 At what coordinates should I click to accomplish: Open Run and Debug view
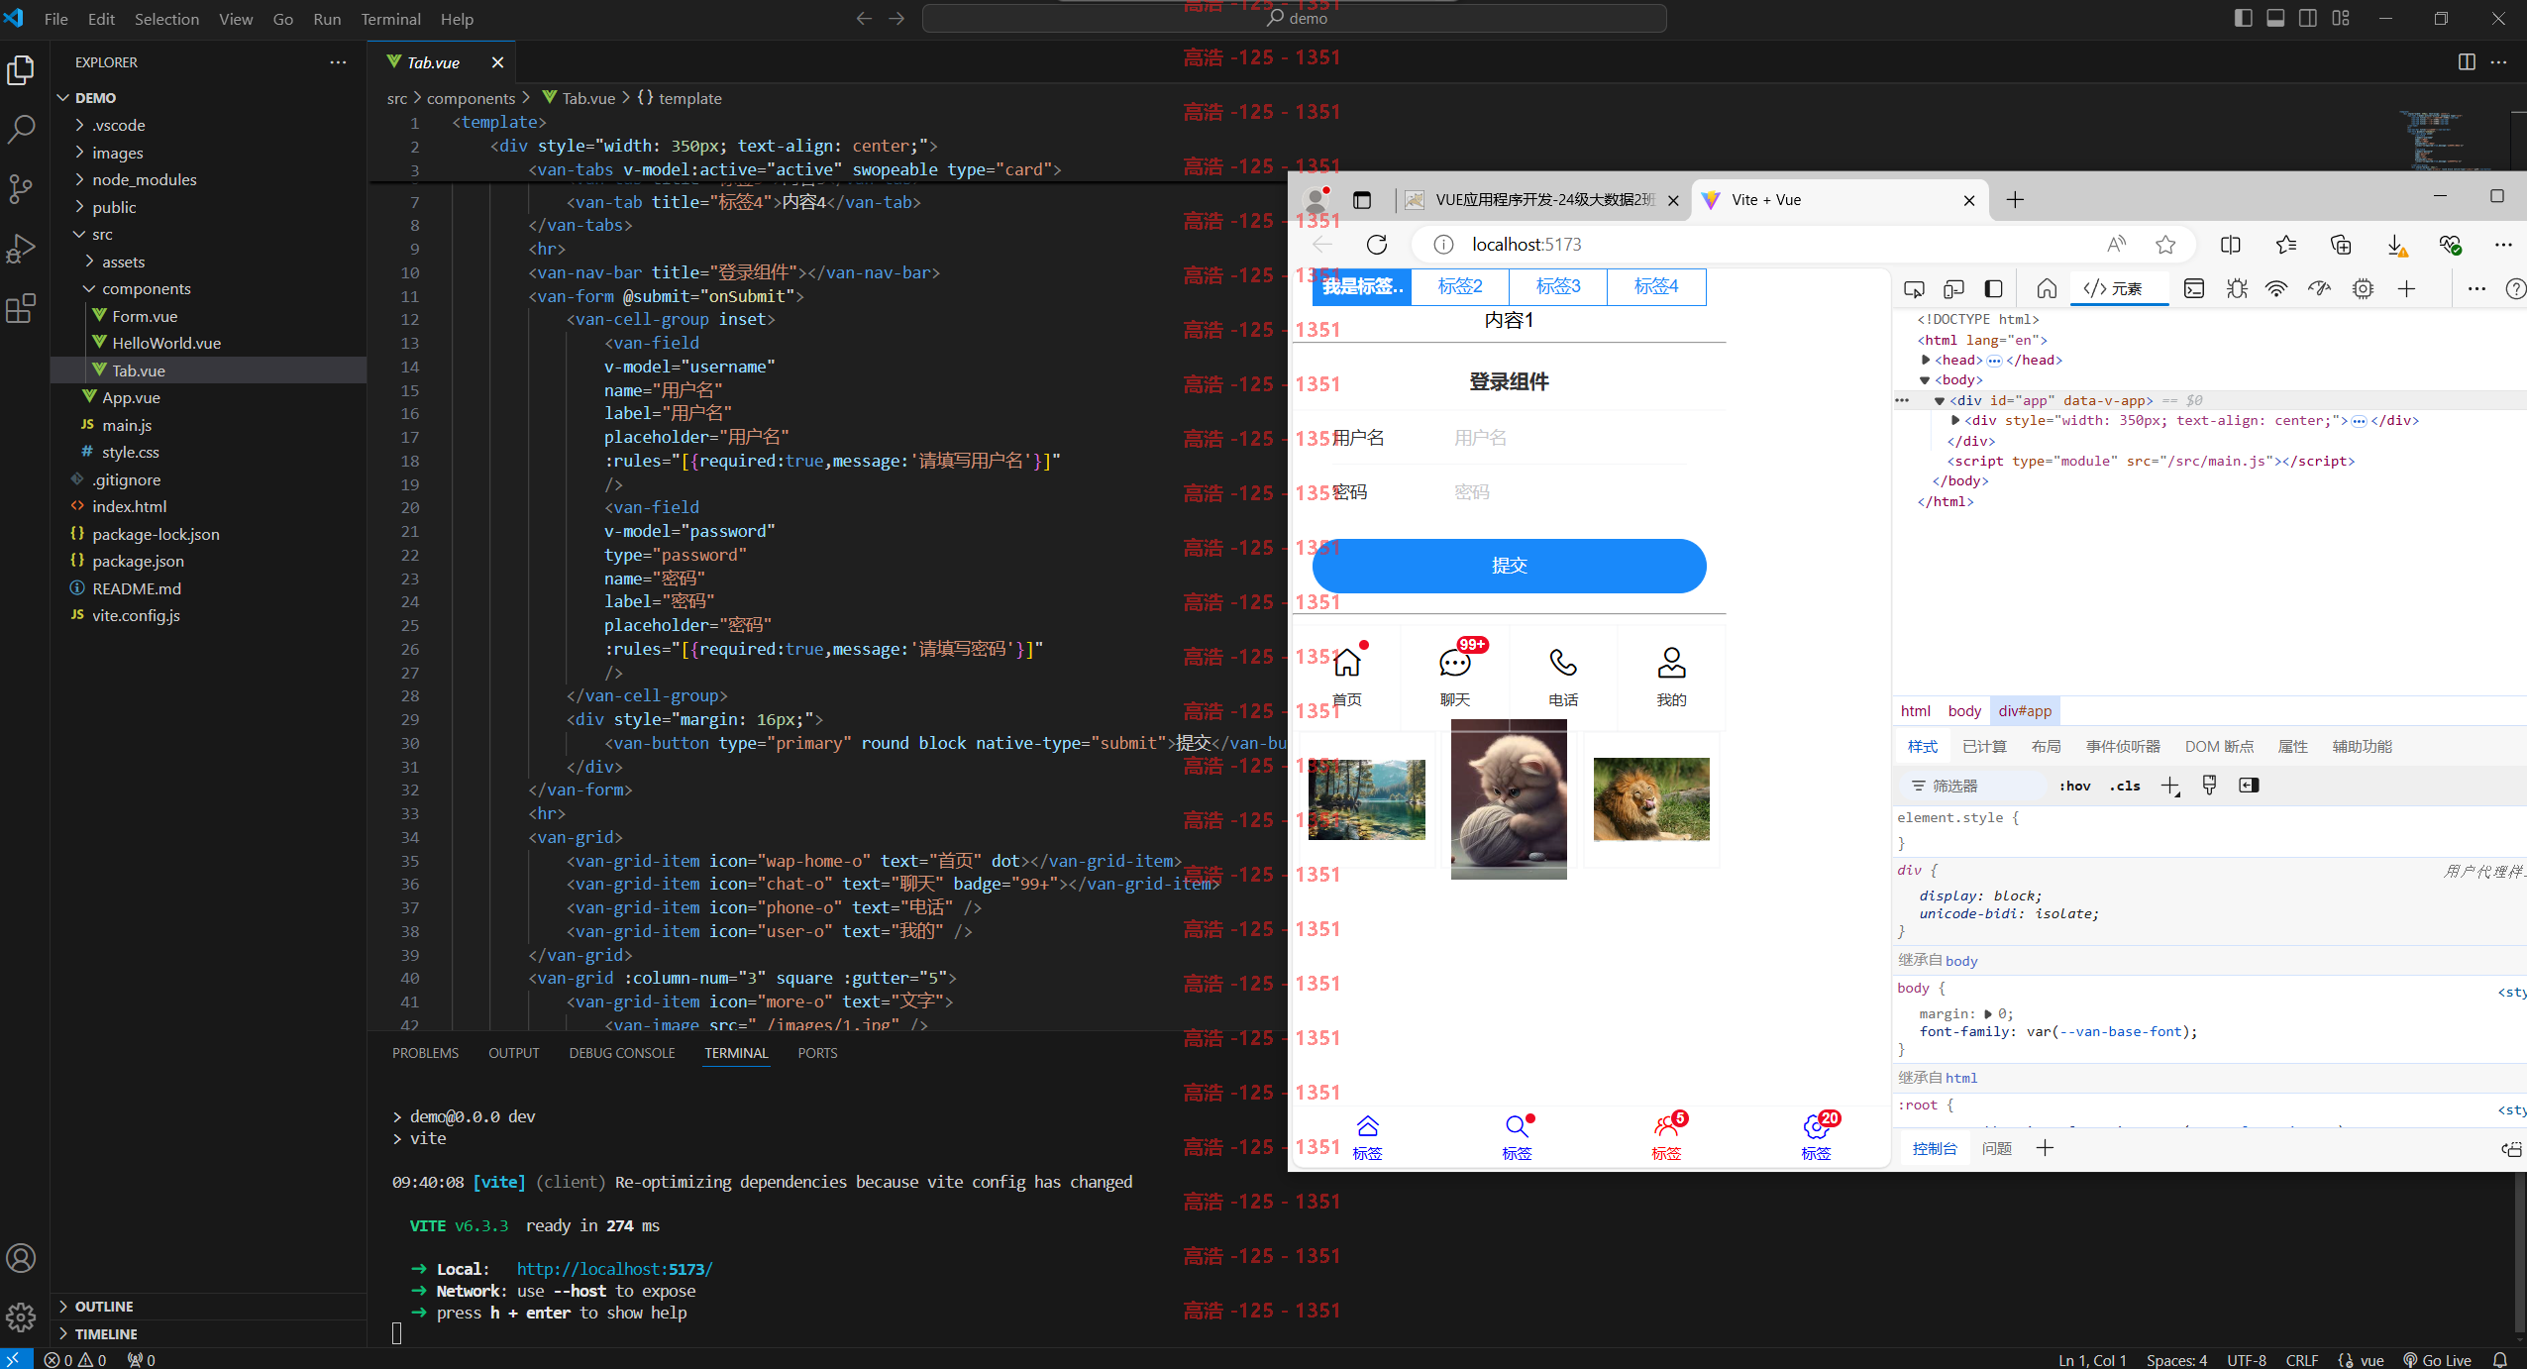(x=21, y=248)
